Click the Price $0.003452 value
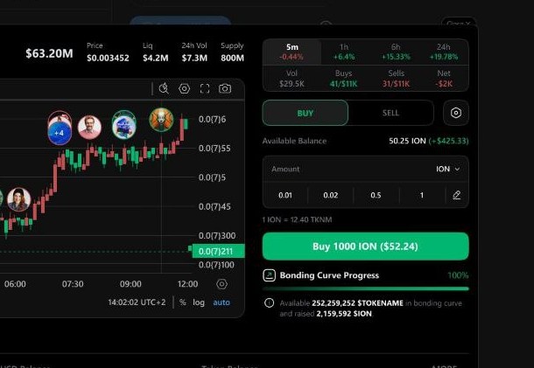534x368 pixels. [108, 58]
